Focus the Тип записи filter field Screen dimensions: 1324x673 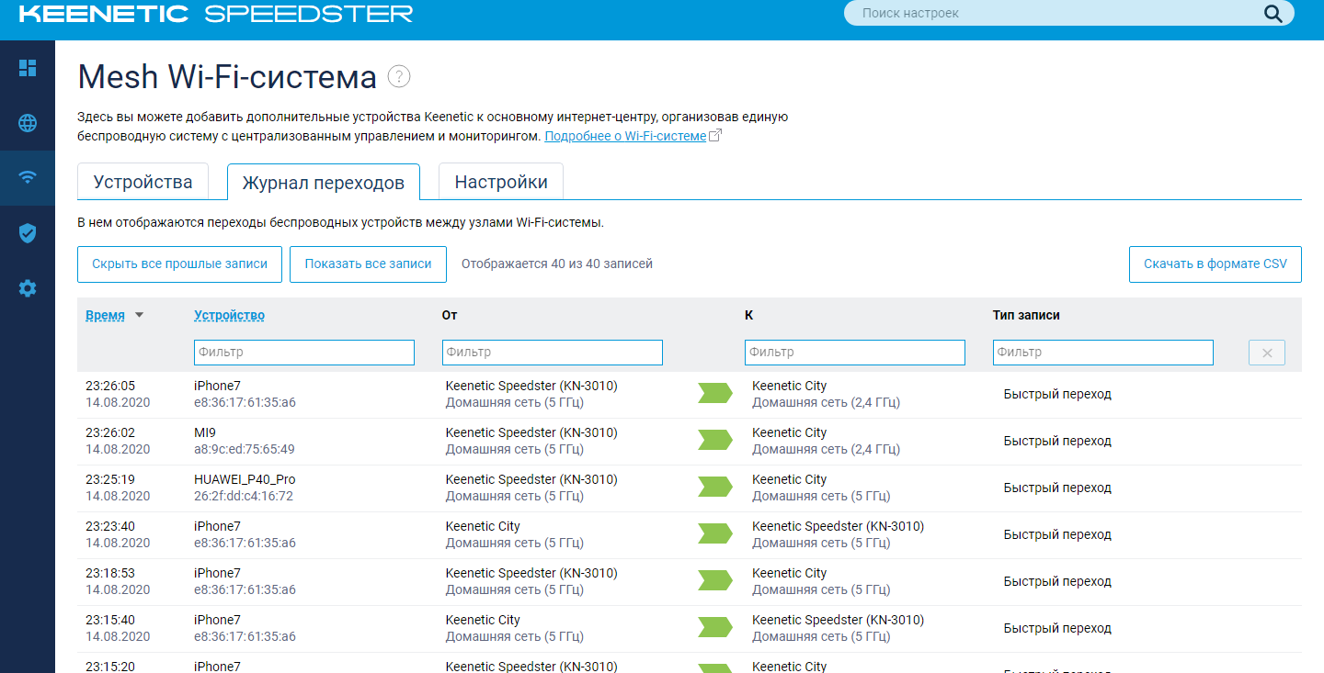(x=1102, y=353)
